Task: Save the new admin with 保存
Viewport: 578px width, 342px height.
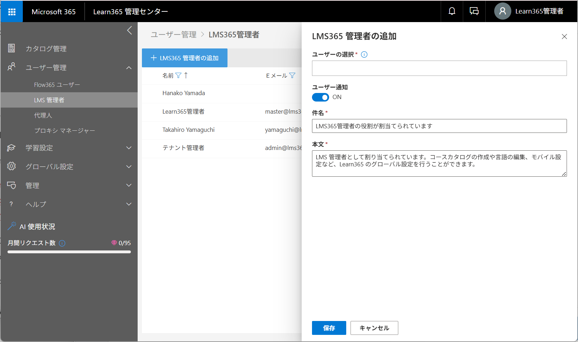Action: point(329,328)
